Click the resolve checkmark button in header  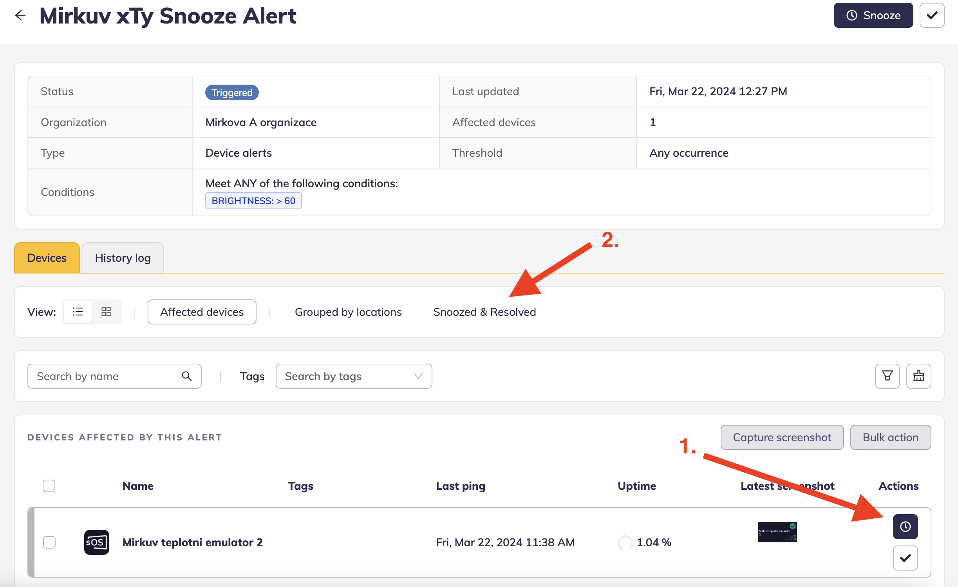(931, 16)
